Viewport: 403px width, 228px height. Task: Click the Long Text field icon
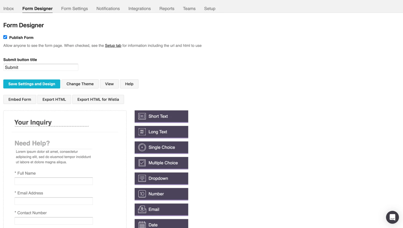tap(142, 132)
